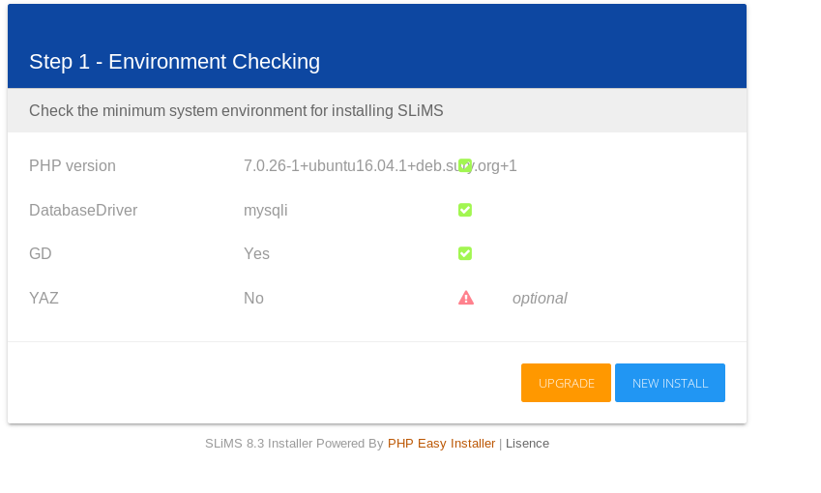
Task: Click the DatabaseDriver green check icon
Action: click(x=465, y=210)
